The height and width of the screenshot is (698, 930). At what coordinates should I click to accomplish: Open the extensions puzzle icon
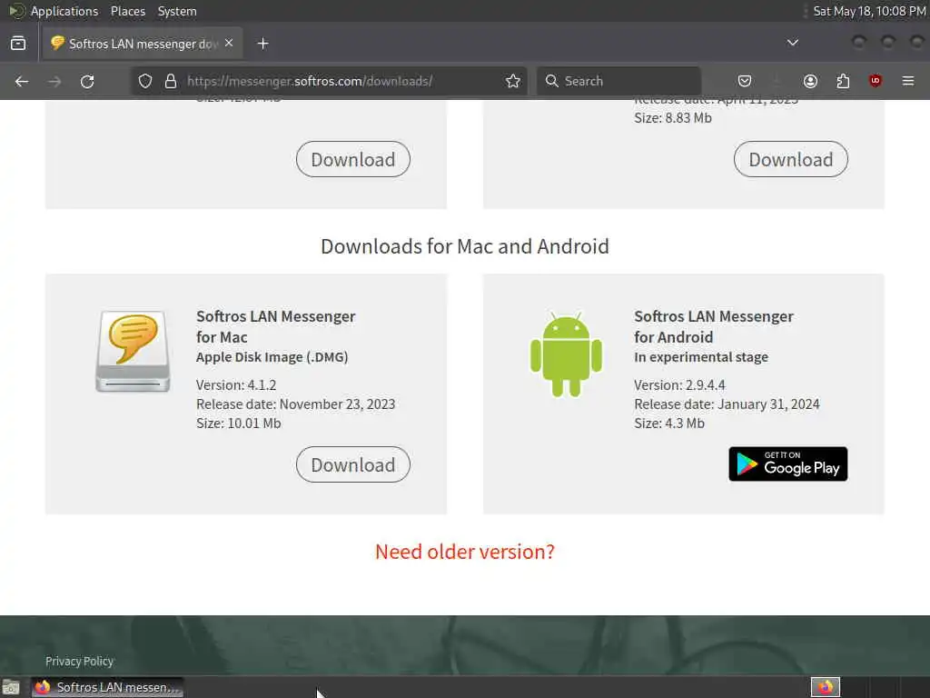[843, 81]
